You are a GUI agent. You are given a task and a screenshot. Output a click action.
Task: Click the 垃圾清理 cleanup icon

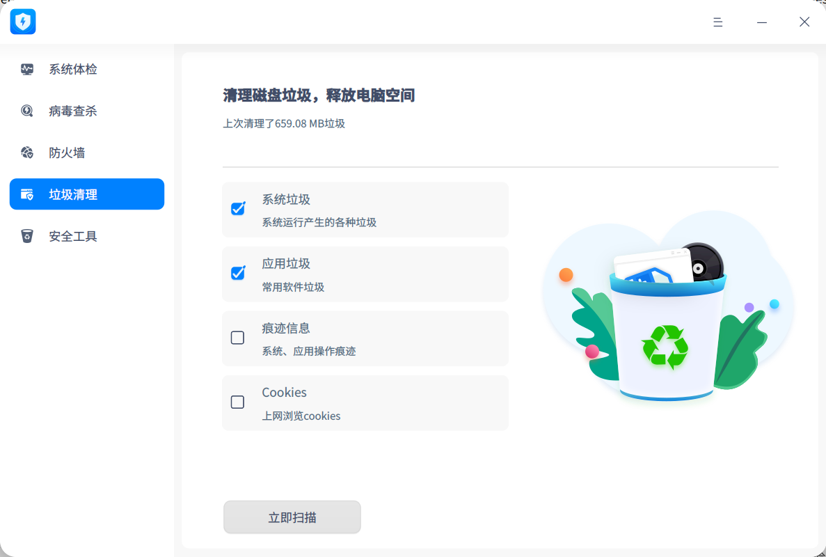tap(26, 194)
